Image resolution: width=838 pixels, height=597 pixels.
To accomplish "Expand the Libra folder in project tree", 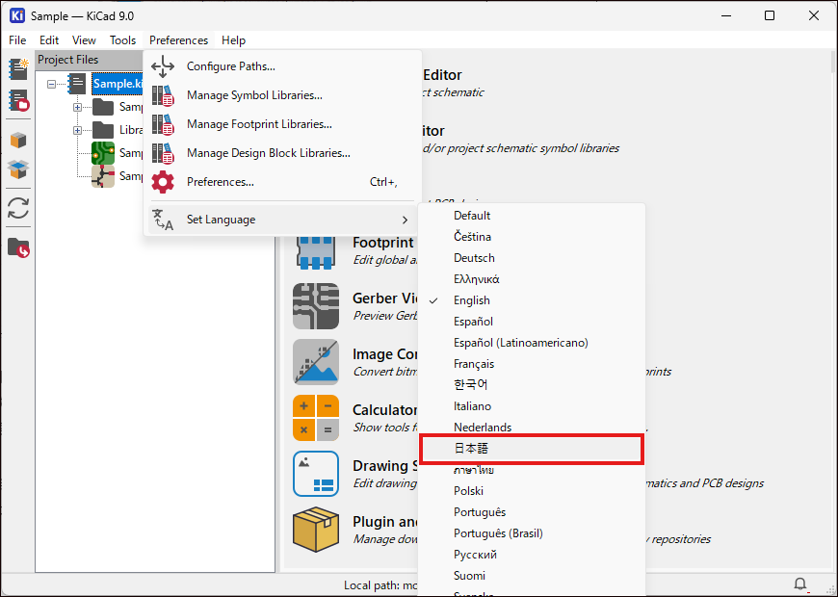I will click(x=77, y=130).
